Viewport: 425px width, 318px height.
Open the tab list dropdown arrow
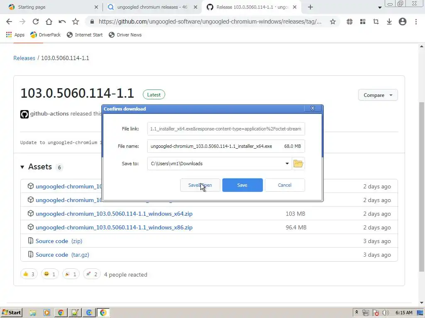pyautogui.click(x=380, y=7)
